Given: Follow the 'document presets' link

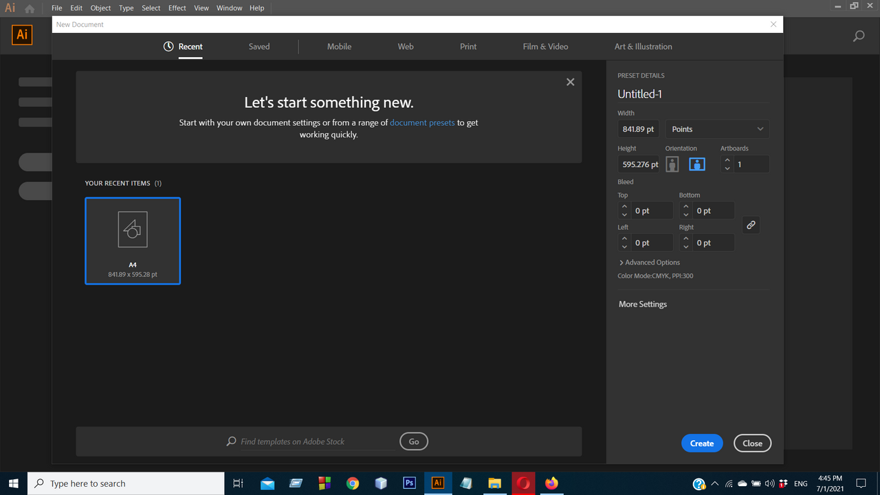Looking at the screenshot, I should click(422, 122).
